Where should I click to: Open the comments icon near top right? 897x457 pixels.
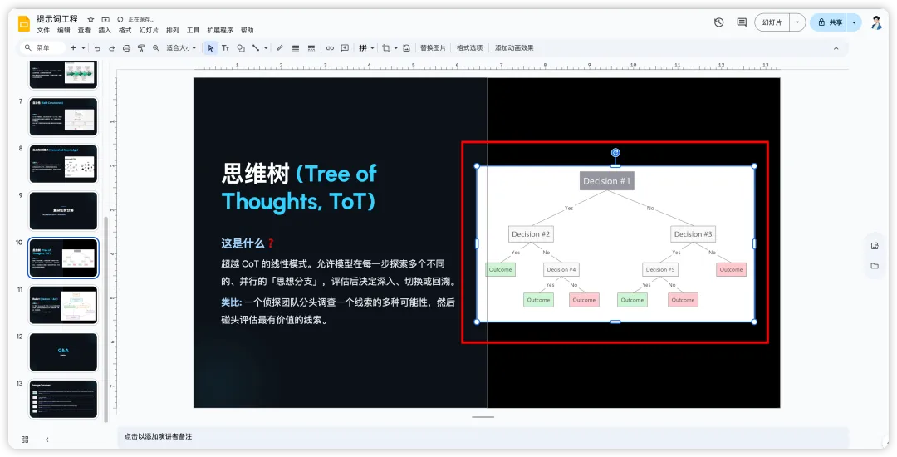742,22
